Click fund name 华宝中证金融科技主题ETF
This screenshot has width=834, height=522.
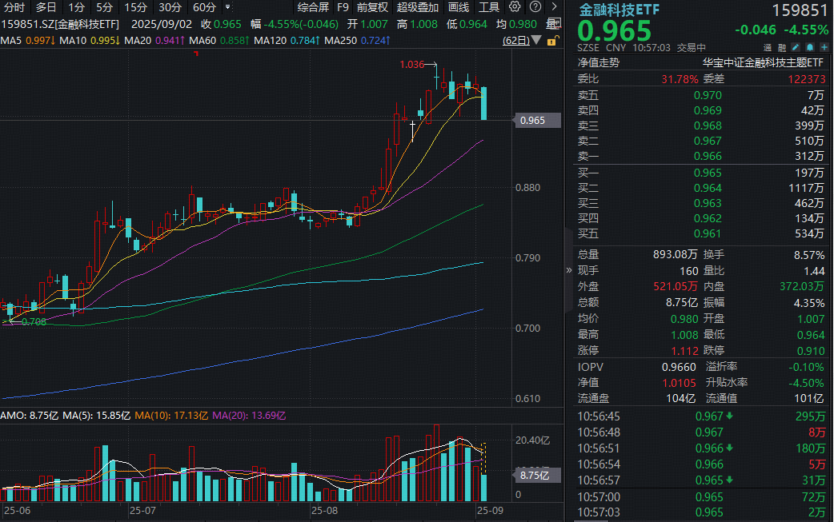click(x=763, y=62)
